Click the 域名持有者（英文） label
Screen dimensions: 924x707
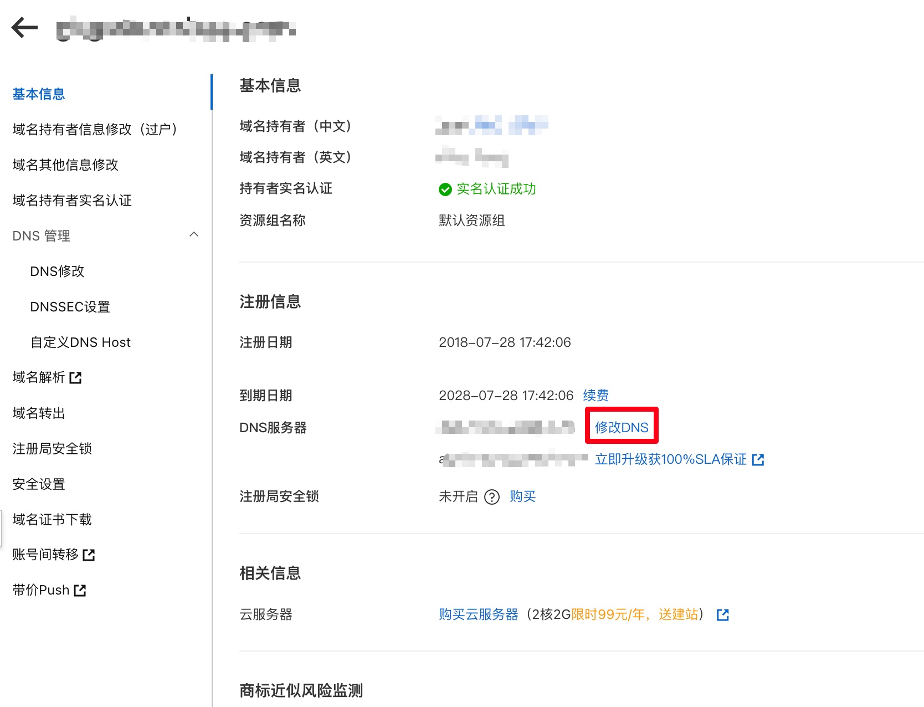coord(295,157)
